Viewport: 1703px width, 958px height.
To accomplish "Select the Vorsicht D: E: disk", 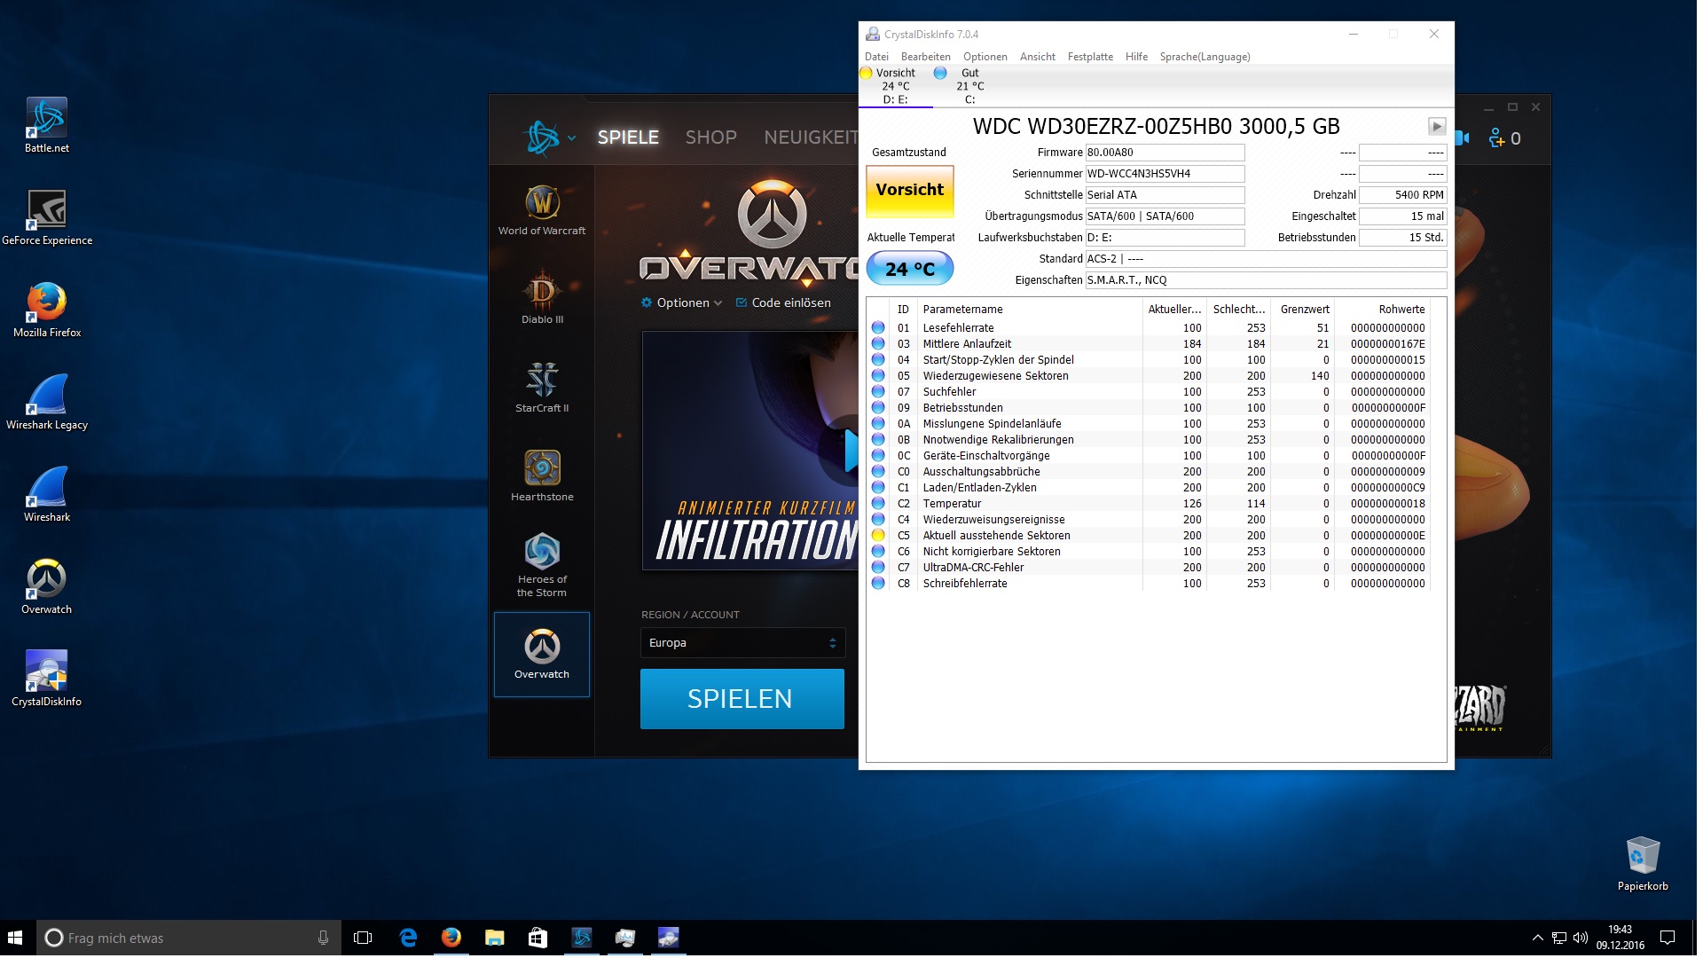I will [895, 86].
